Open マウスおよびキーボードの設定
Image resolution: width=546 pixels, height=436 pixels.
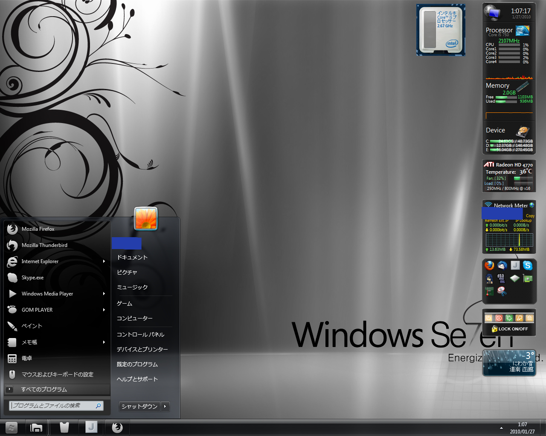point(57,375)
